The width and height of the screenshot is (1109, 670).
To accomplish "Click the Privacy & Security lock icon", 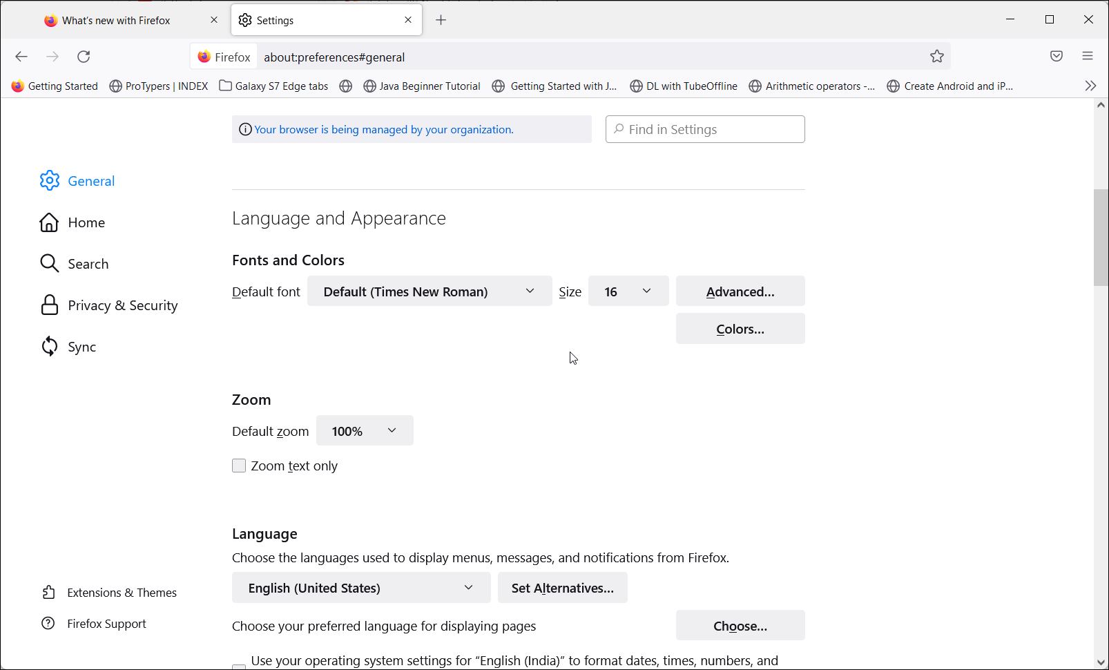I will pos(49,305).
